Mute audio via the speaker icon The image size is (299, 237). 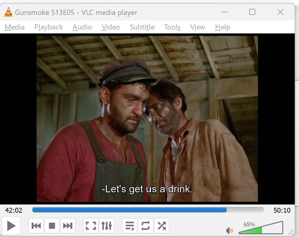pos(229,230)
